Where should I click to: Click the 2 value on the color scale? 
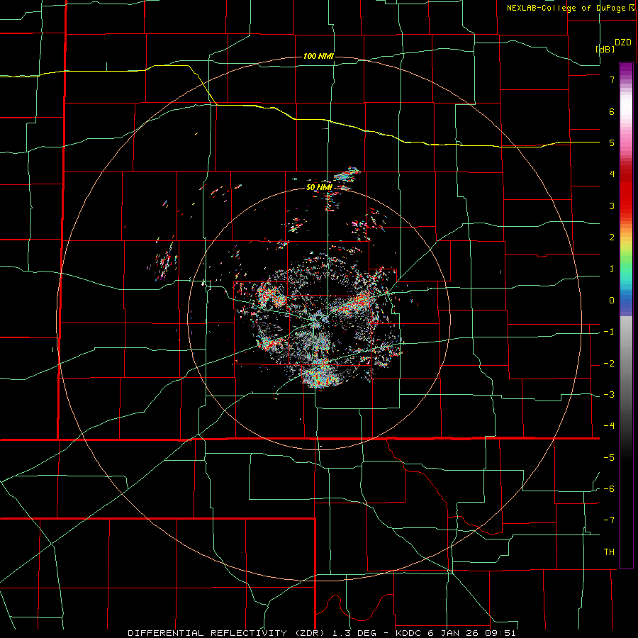[612, 237]
